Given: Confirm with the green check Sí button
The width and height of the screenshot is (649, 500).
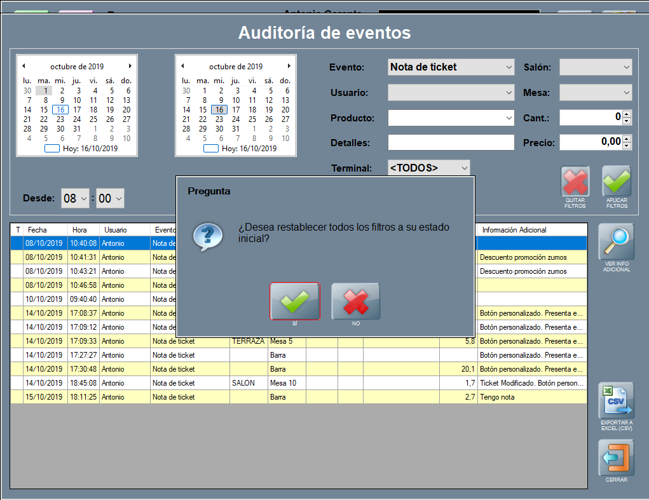Looking at the screenshot, I should [x=294, y=301].
